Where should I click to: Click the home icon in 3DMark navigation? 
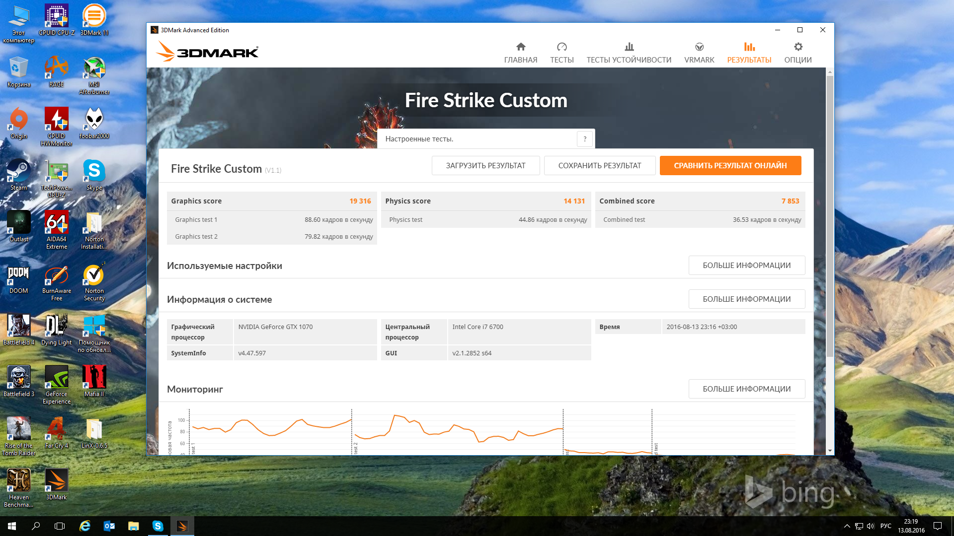coord(520,47)
